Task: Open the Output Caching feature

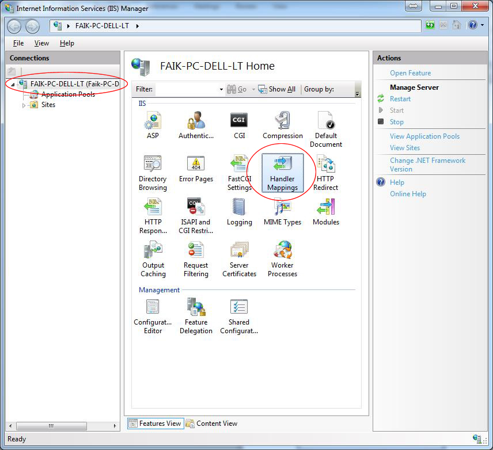Action: click(x=153, y=260)
